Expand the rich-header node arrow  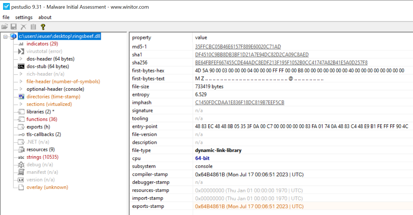21,74
